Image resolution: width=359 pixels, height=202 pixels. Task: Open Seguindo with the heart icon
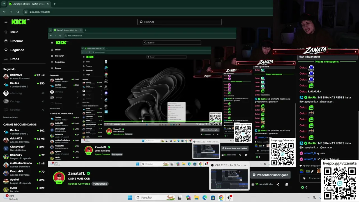click(17, 50)
